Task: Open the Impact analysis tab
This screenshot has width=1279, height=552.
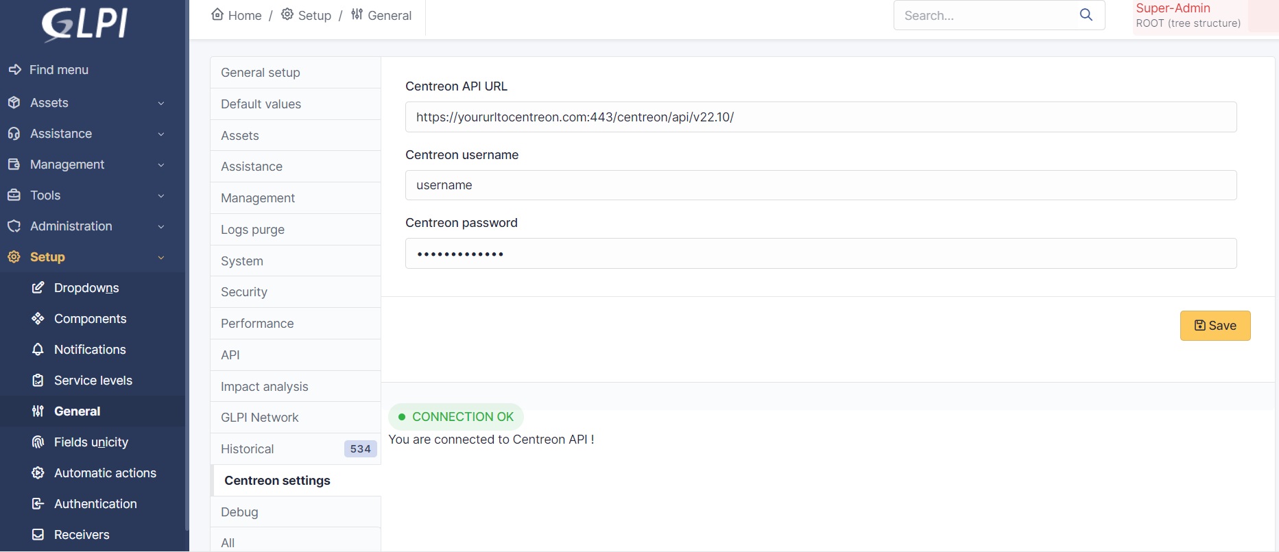Action: pyautogui.click(x=265, y=387)
